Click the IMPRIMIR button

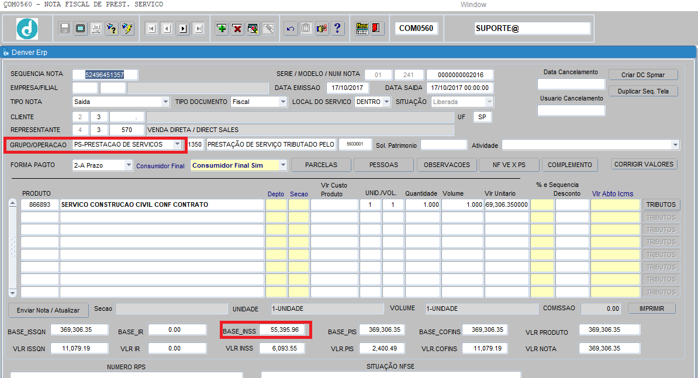point(652,308)
